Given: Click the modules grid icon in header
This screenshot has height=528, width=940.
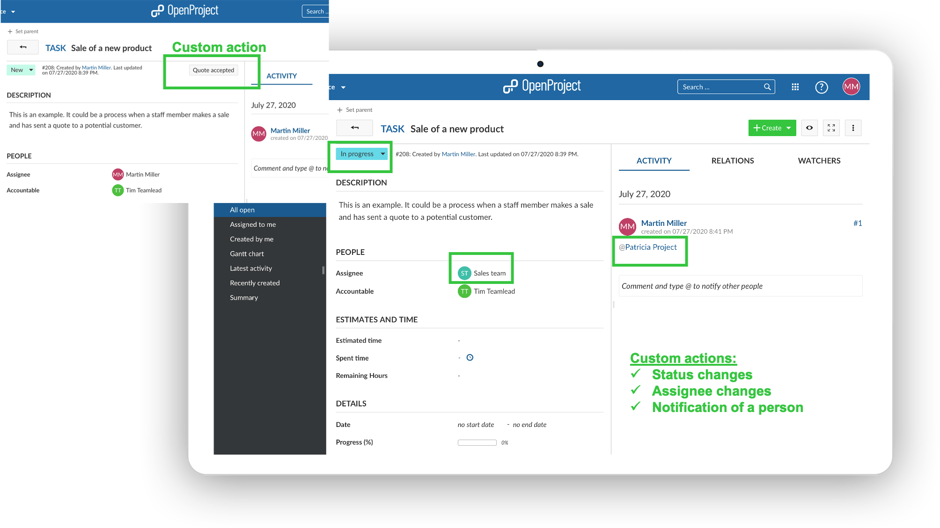Looking at the screenshot, I should point(795,87).
